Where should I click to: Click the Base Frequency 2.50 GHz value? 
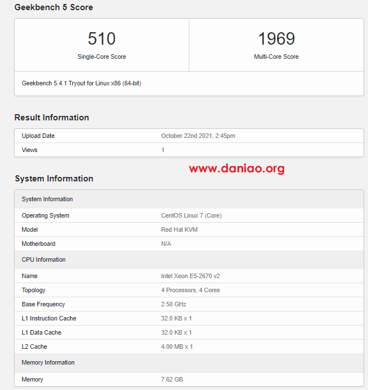174,304
